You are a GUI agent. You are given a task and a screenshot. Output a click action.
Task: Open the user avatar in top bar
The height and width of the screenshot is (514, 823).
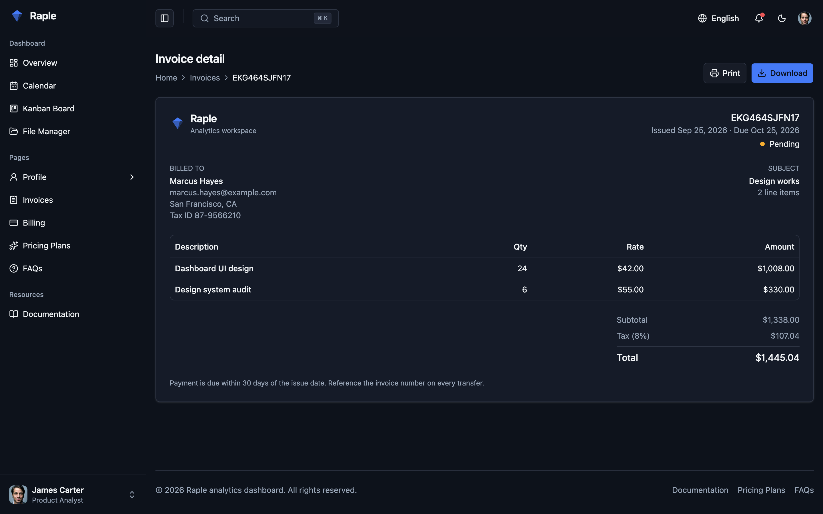click(x=804, y=18)
